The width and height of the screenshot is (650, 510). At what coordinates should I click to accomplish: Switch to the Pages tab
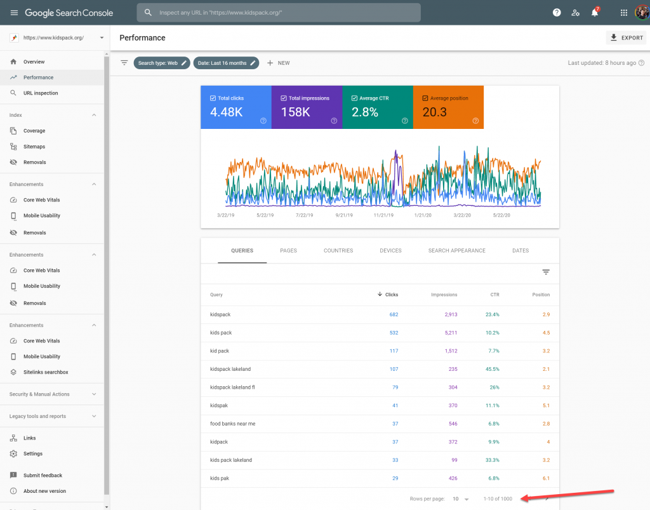click(x=288, y=250)
